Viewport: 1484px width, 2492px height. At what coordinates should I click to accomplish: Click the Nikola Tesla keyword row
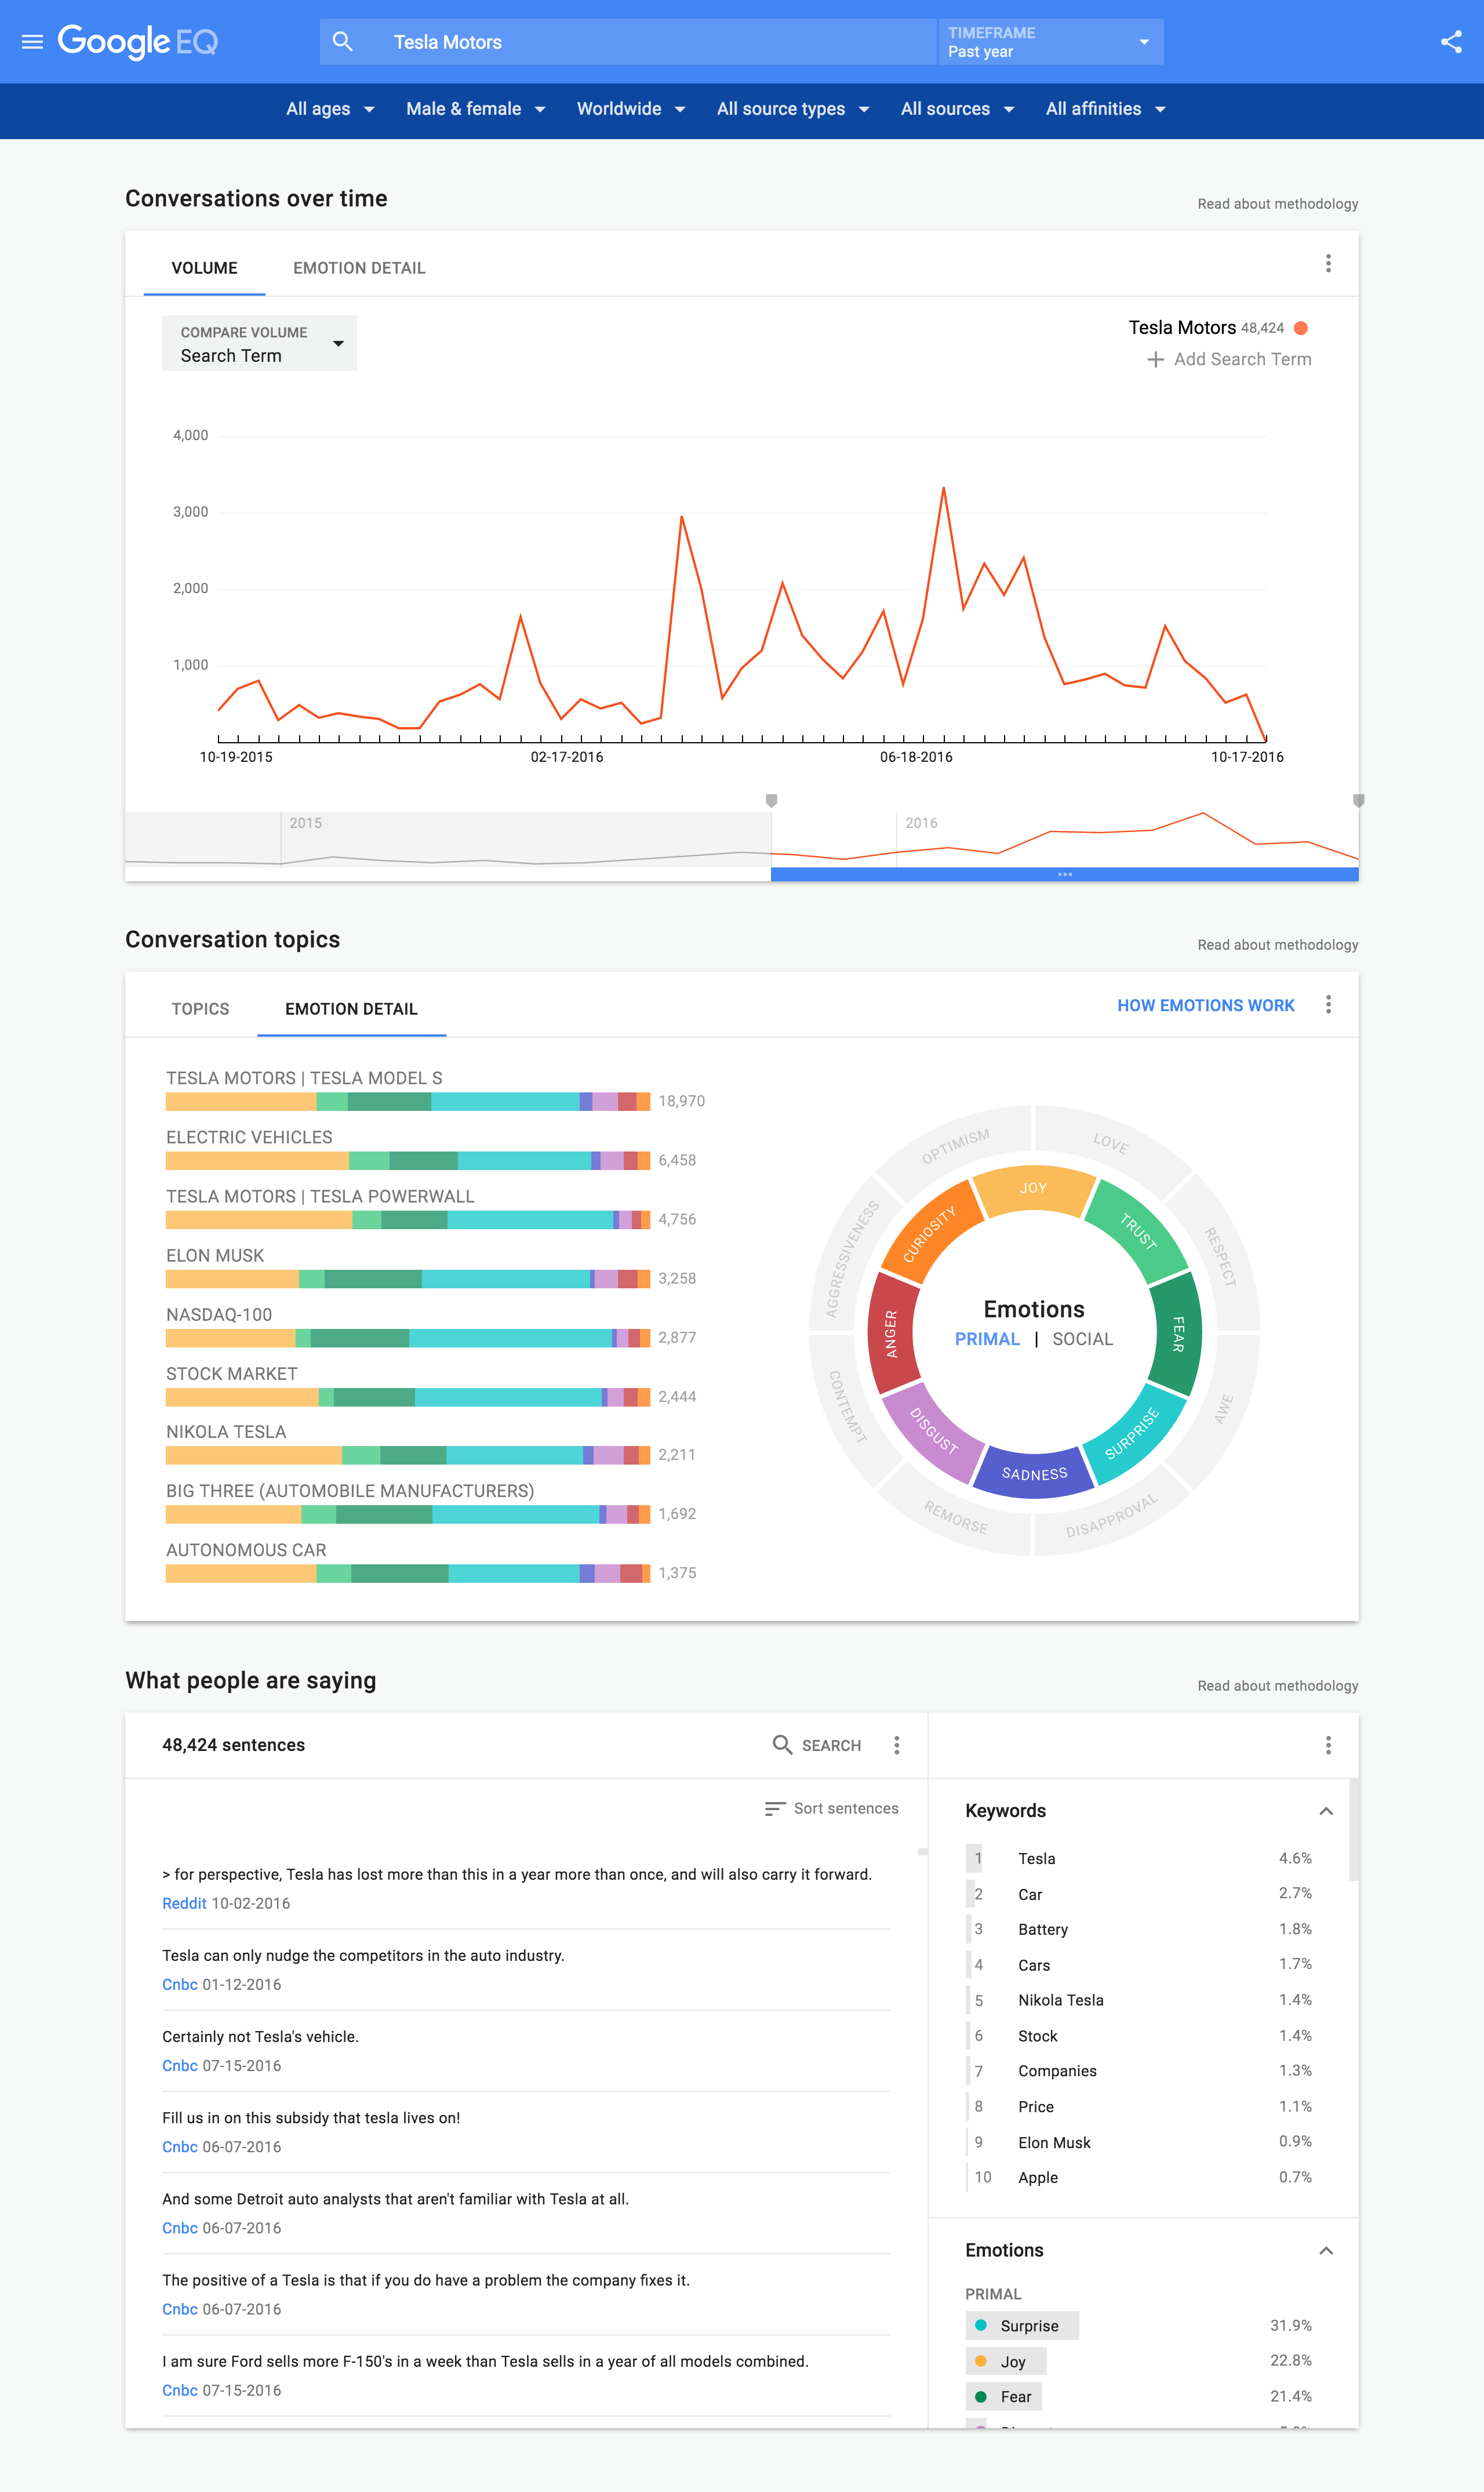click(1139, 2000)
